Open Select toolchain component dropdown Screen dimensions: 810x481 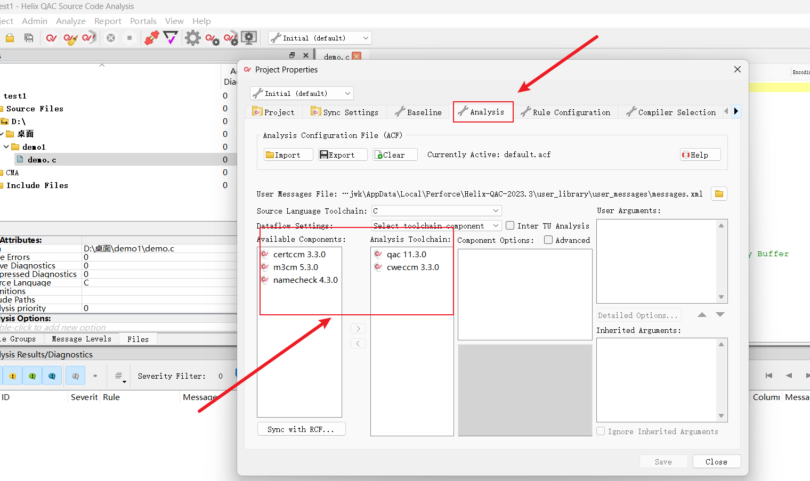(x=436, y=226)
